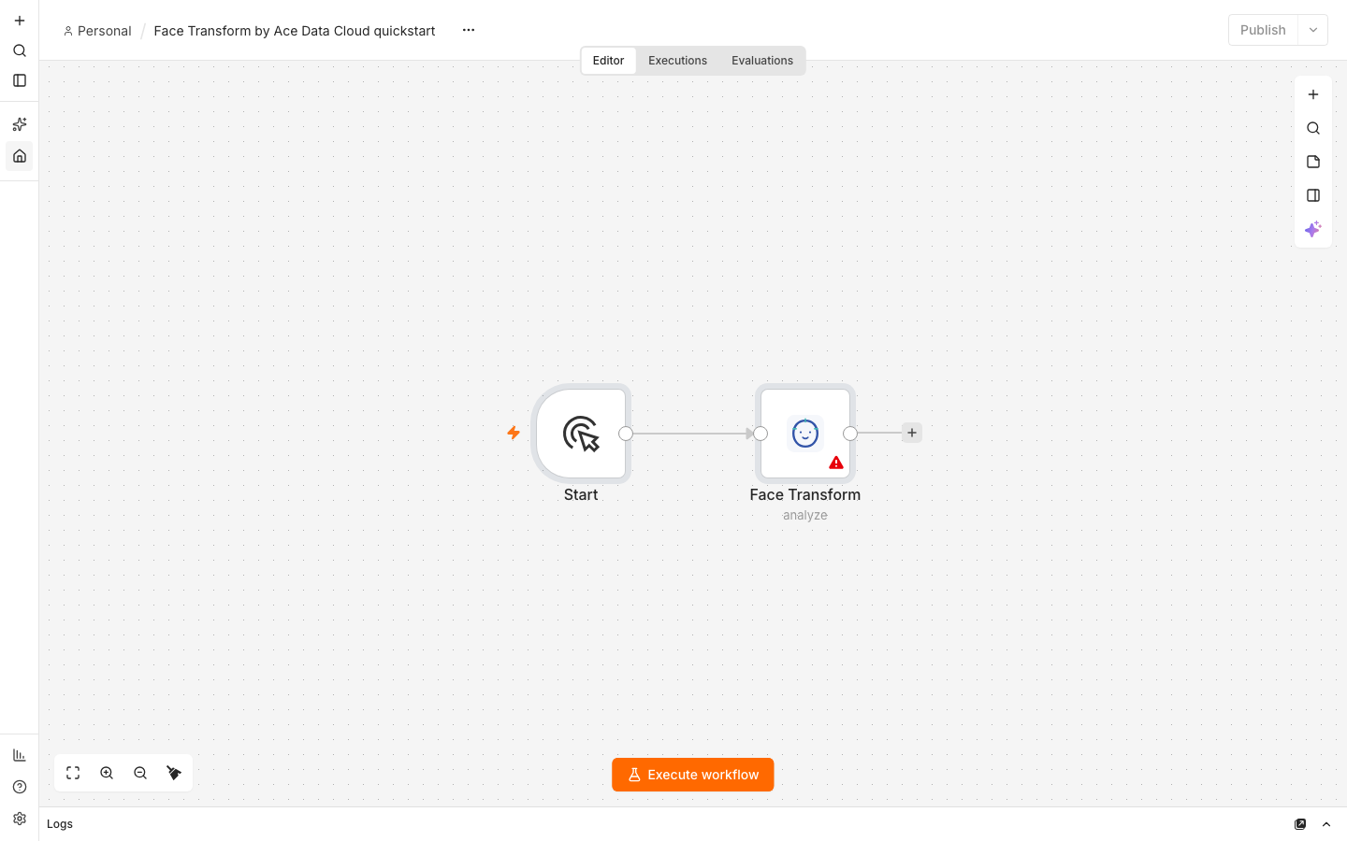Switch to the Executions tab
Screen dimensions: 1347x841
click(677, 61)
